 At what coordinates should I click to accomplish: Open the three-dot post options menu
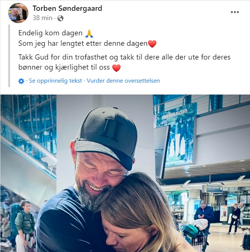(235, 12)
